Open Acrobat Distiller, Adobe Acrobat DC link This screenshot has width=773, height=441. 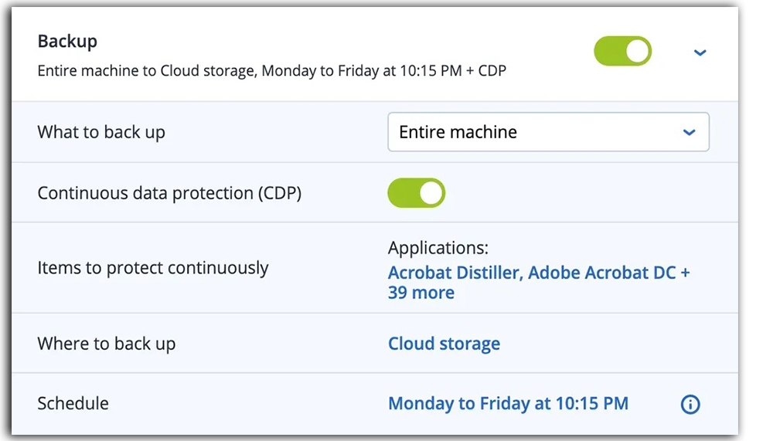pos(532,273)
